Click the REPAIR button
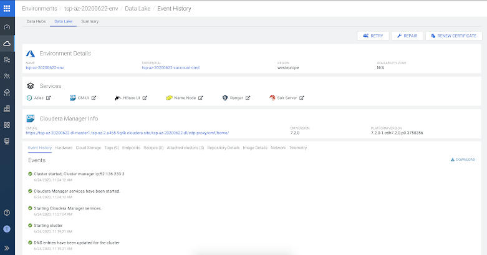This screenshot has width=487, height=255. click(x=407, y=36)
